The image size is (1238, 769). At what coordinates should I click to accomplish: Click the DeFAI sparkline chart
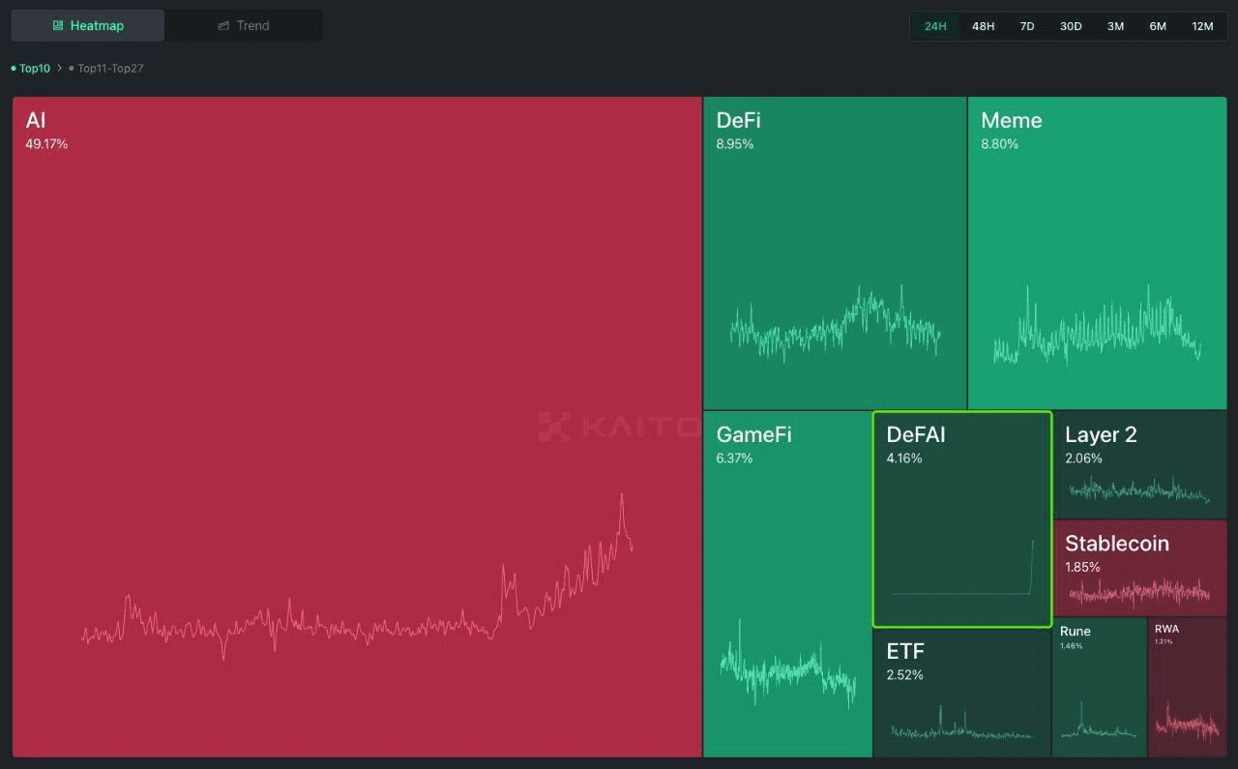(x=963, y=568)
